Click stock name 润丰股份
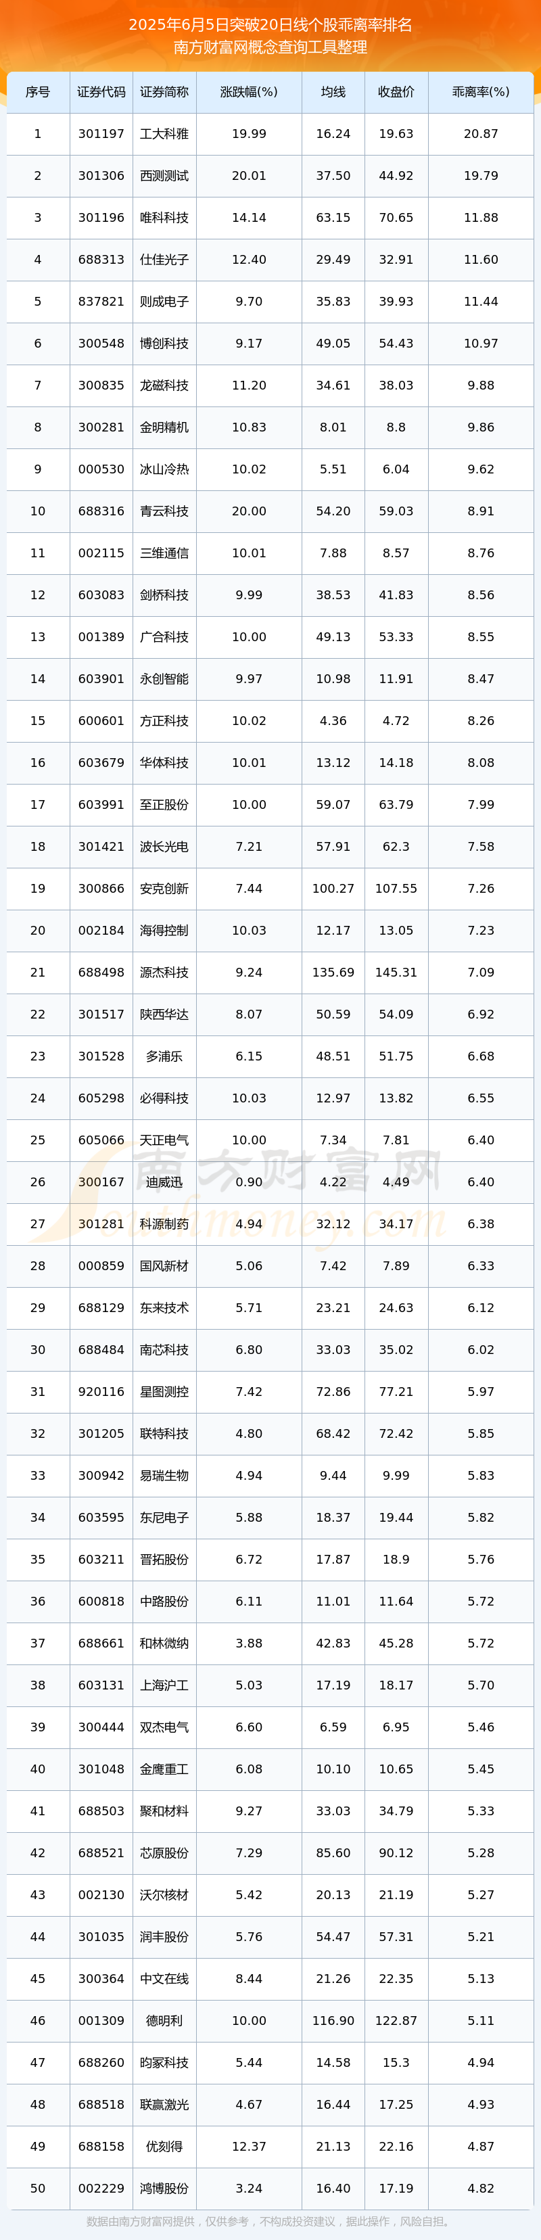The height and width of the screenshot is (2240, 541). (164, 1936)
